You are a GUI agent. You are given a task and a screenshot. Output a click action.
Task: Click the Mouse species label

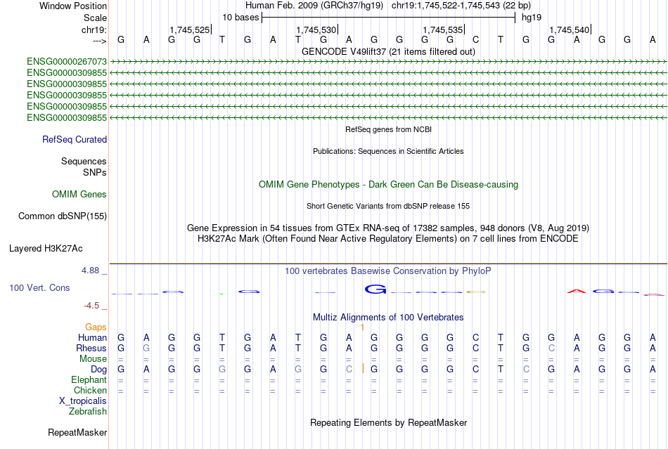(93, 359)
